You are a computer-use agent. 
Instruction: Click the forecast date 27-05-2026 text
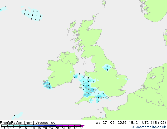[115, 122]
